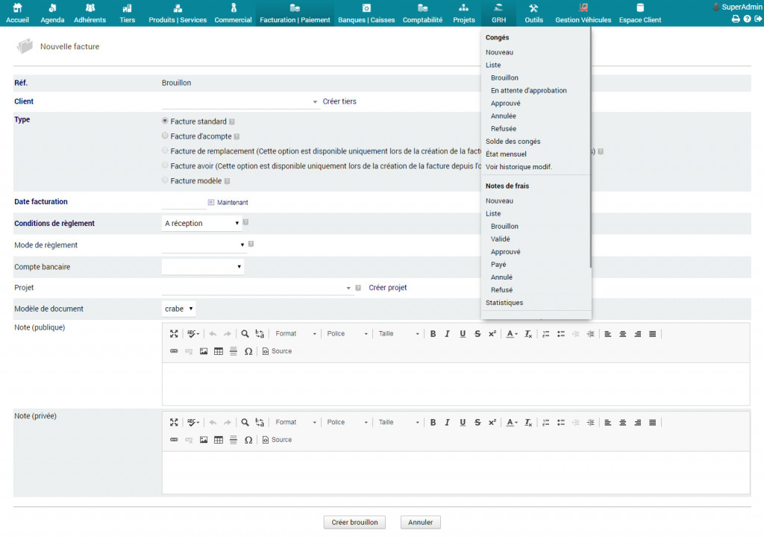The image size is (764, 548).
Task: Open the Modèle de document dropdown
Action: [179, 308]
